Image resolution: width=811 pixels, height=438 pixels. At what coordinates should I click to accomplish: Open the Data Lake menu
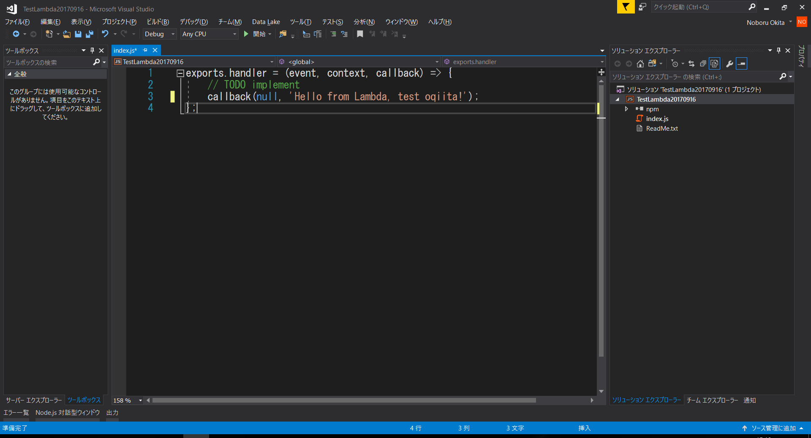[266, 22]
